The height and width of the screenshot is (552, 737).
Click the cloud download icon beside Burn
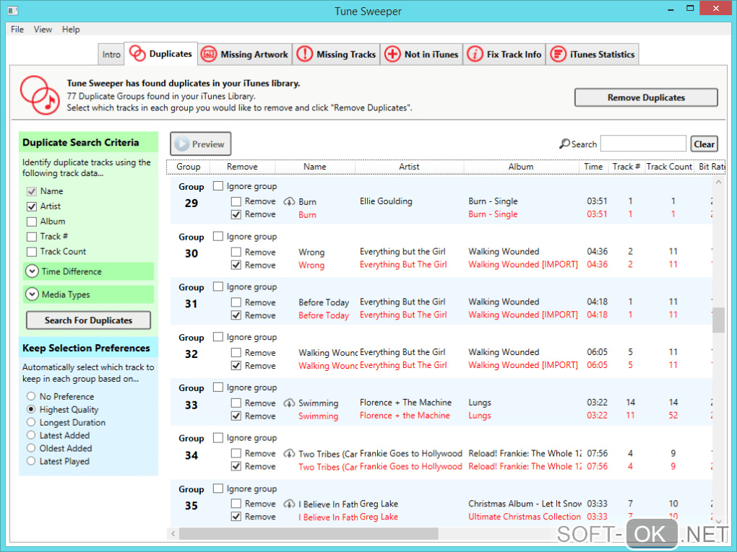289,202
